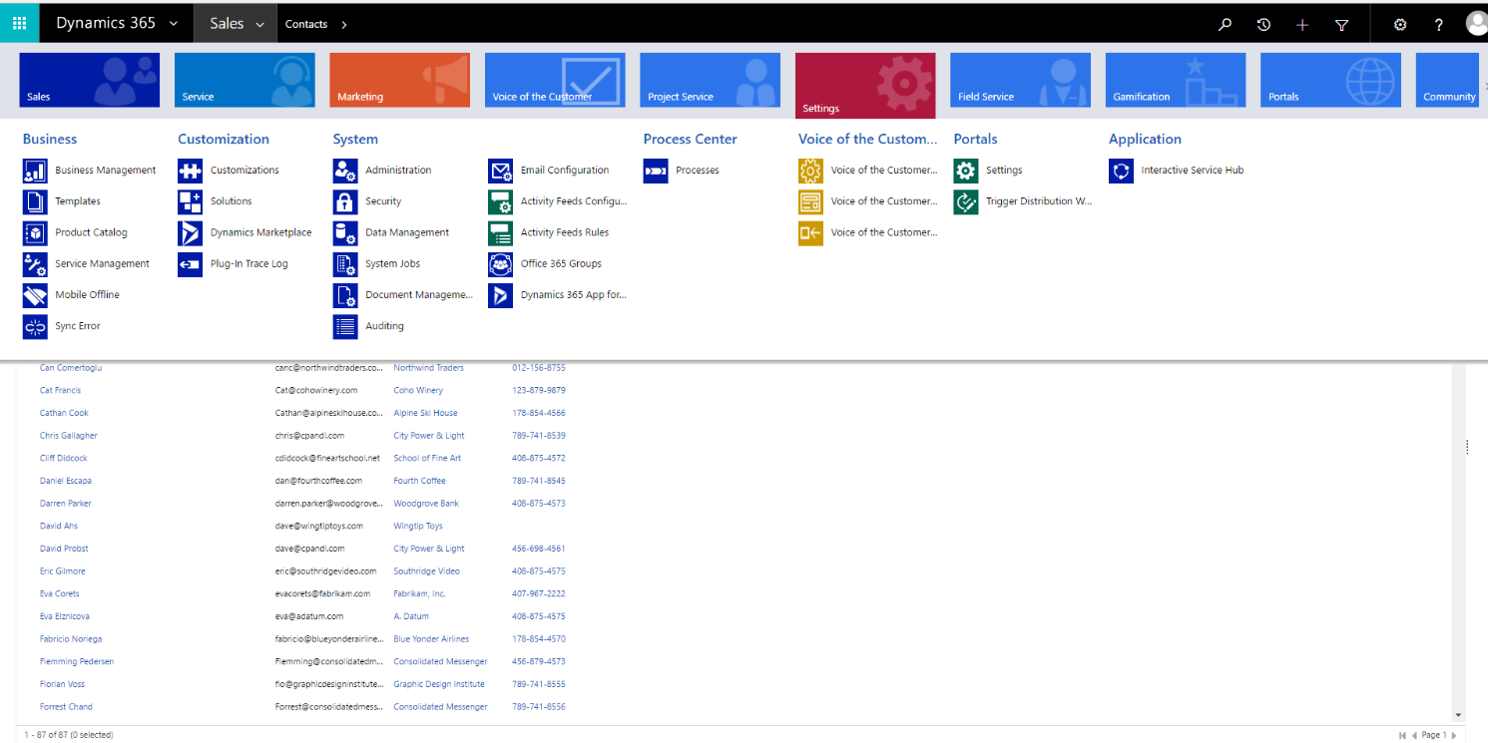The width and height of the screenshot is (1488, 743).
Task: Click the Auditing icon
Action: [345, 326]
